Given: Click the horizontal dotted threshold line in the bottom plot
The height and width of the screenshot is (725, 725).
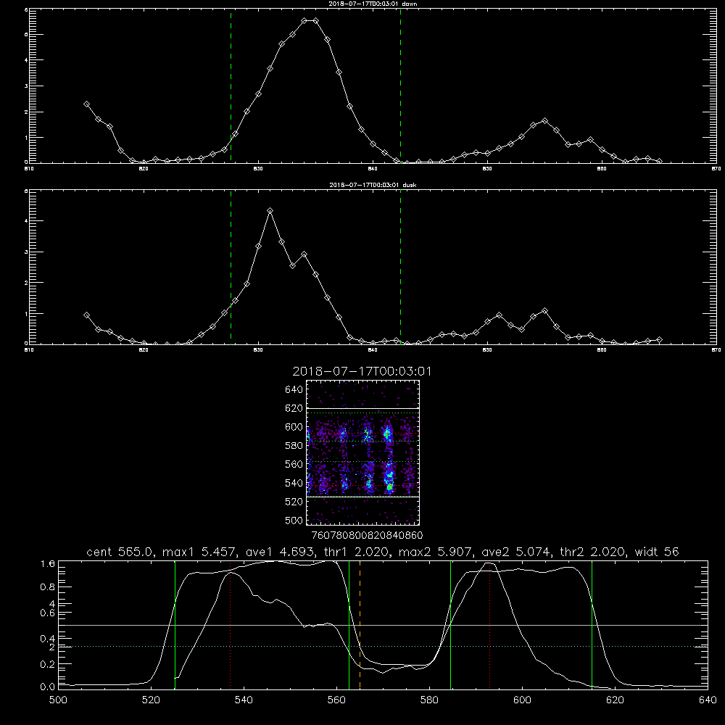Looking at the screenshot, I should tap(384, 647).
